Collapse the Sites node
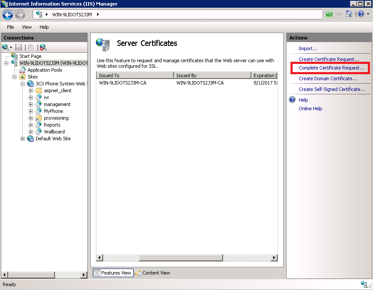Viewport: 373px width, 290px height. tap(15, 77)
